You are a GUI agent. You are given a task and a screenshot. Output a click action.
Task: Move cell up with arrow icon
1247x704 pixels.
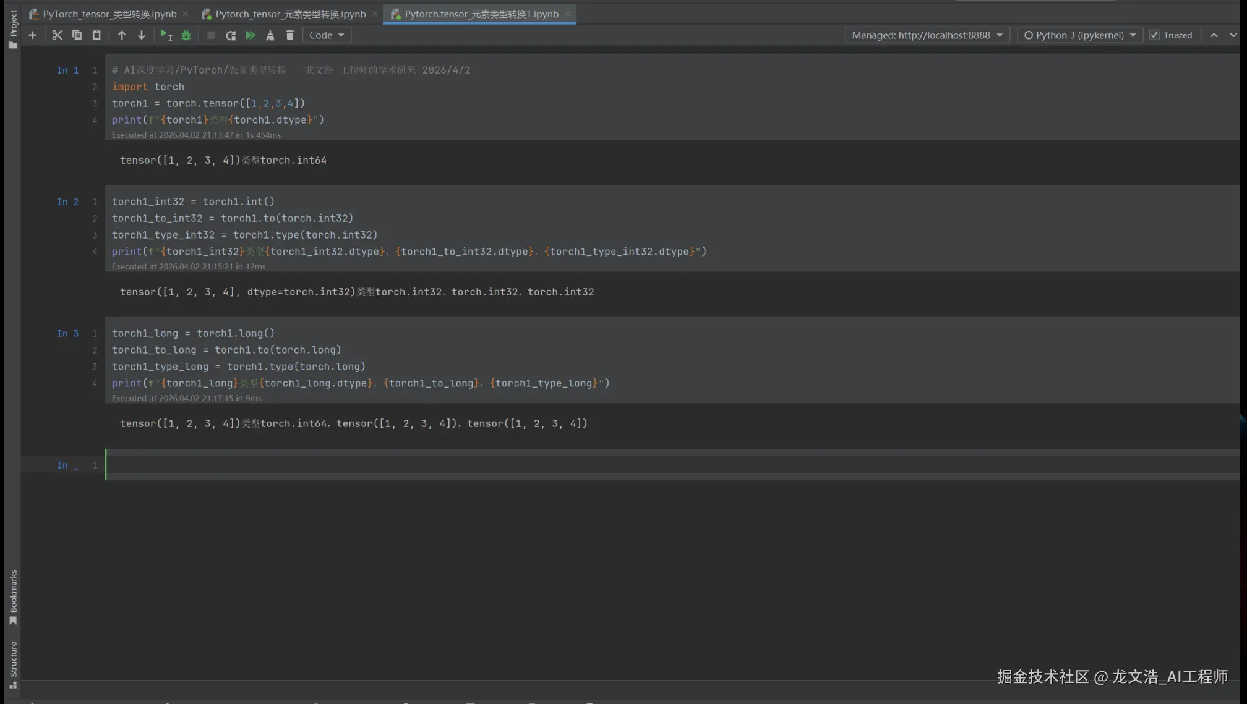pyautogui.click(x=122, y=35)
